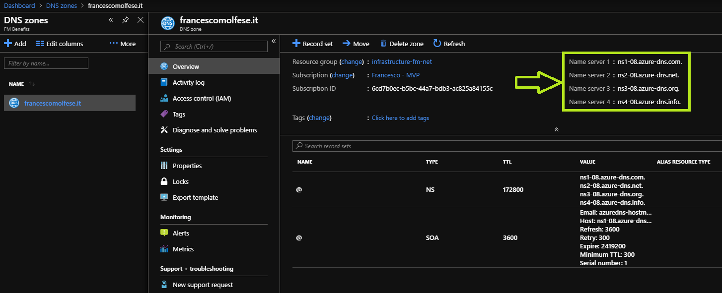Open Francesco - MVP subscription link

[x=396, y=75]
